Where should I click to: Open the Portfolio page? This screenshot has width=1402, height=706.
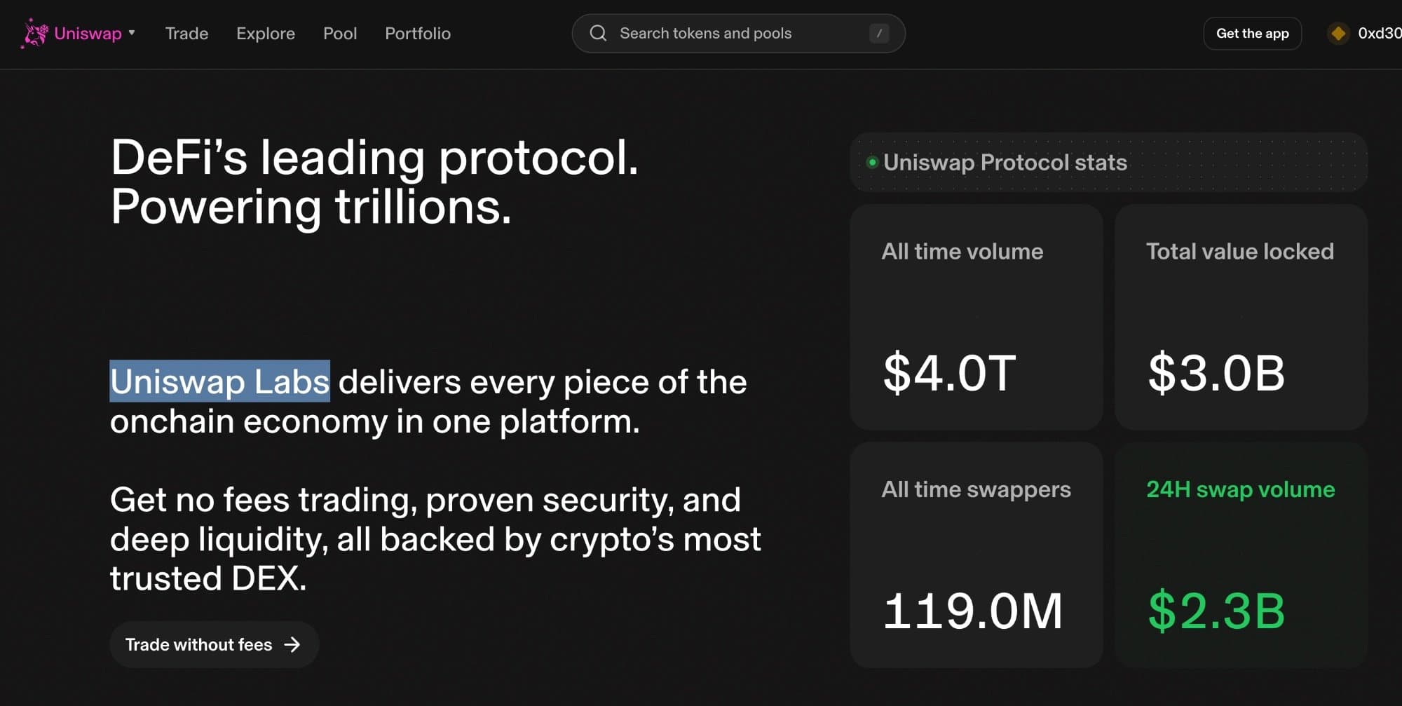click(418, 34)
